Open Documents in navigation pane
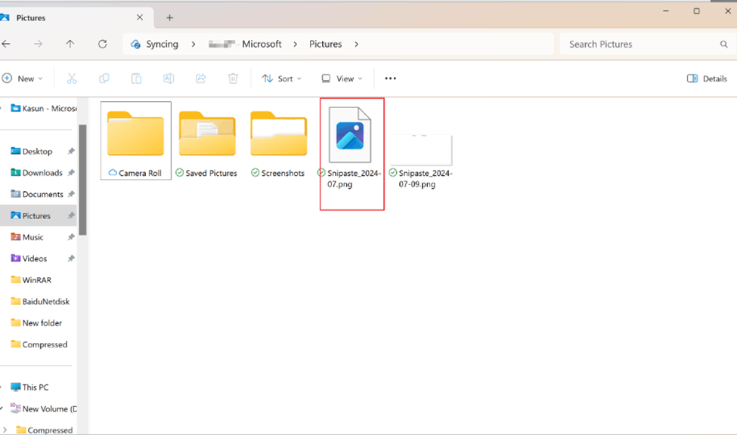737x435 pixels. 37,194
